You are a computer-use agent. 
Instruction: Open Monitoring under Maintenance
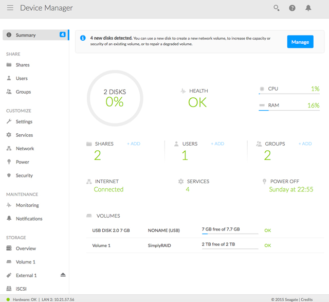pos(27,205)
